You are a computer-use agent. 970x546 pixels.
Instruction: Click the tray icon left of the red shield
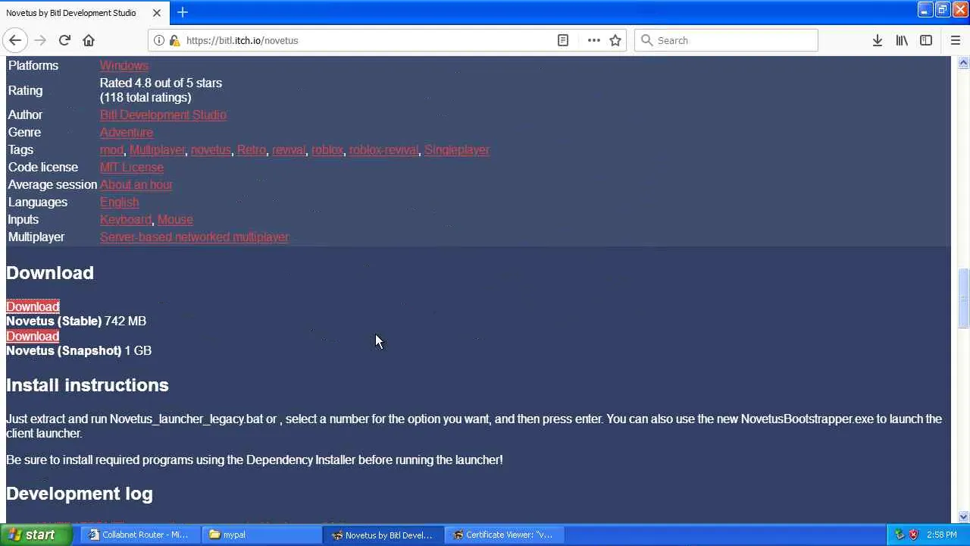(x=900, y=535)
